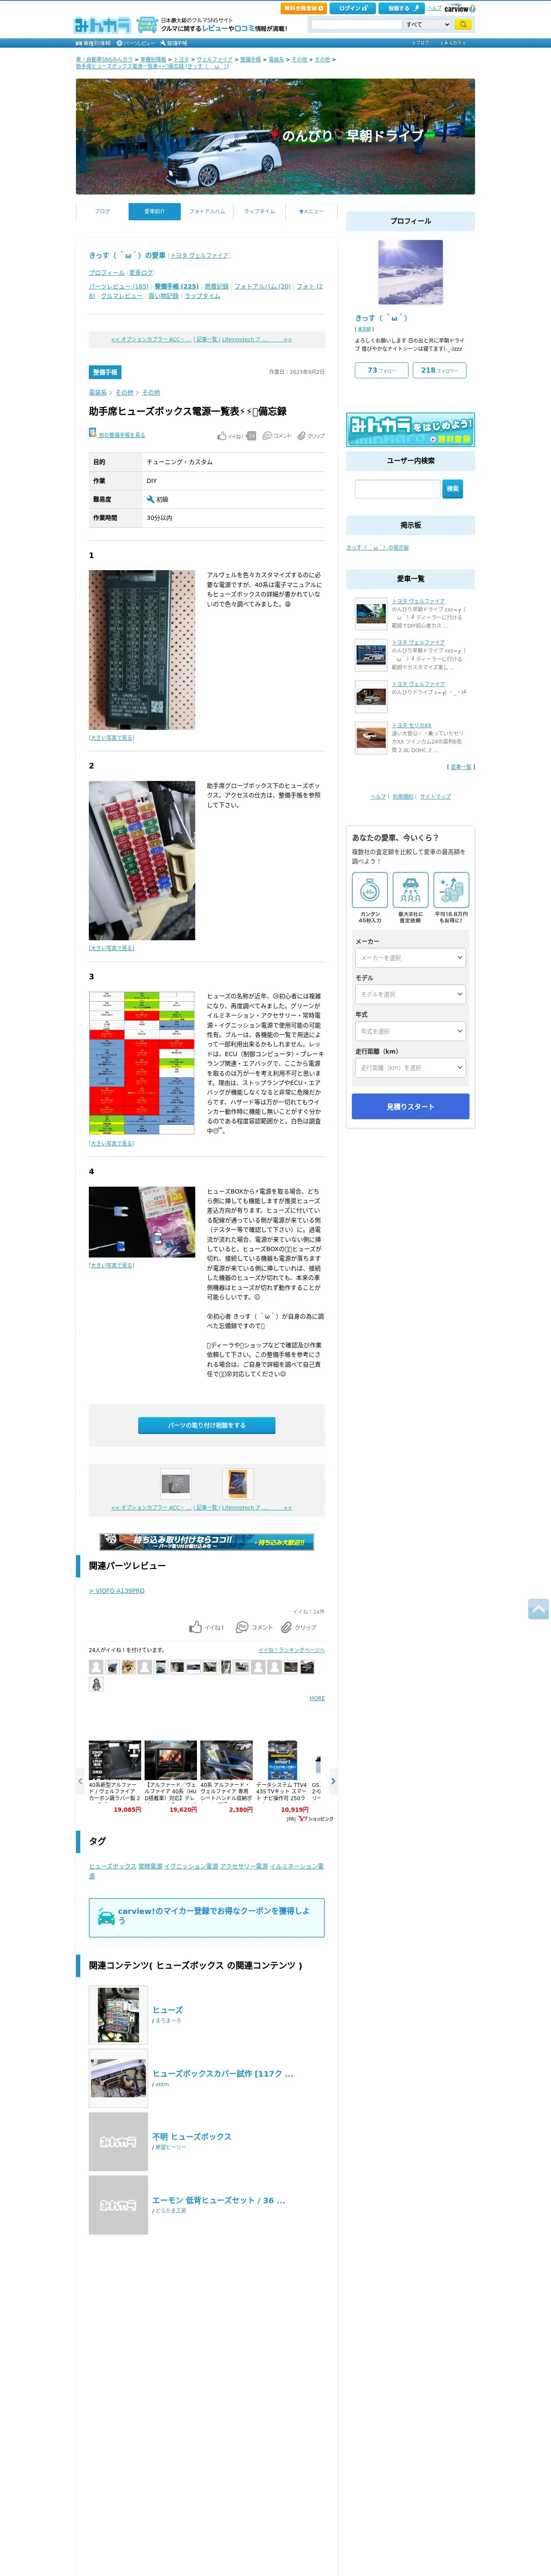This screenshot has width=551, height=2576.
Task: Click the thumbs-up icon in review section
Action: click(x=196, y=1627)
